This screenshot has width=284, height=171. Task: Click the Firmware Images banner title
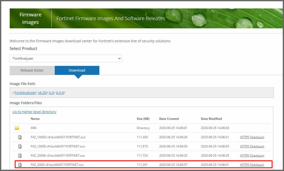pyautogui.click(x=31, y=18)
